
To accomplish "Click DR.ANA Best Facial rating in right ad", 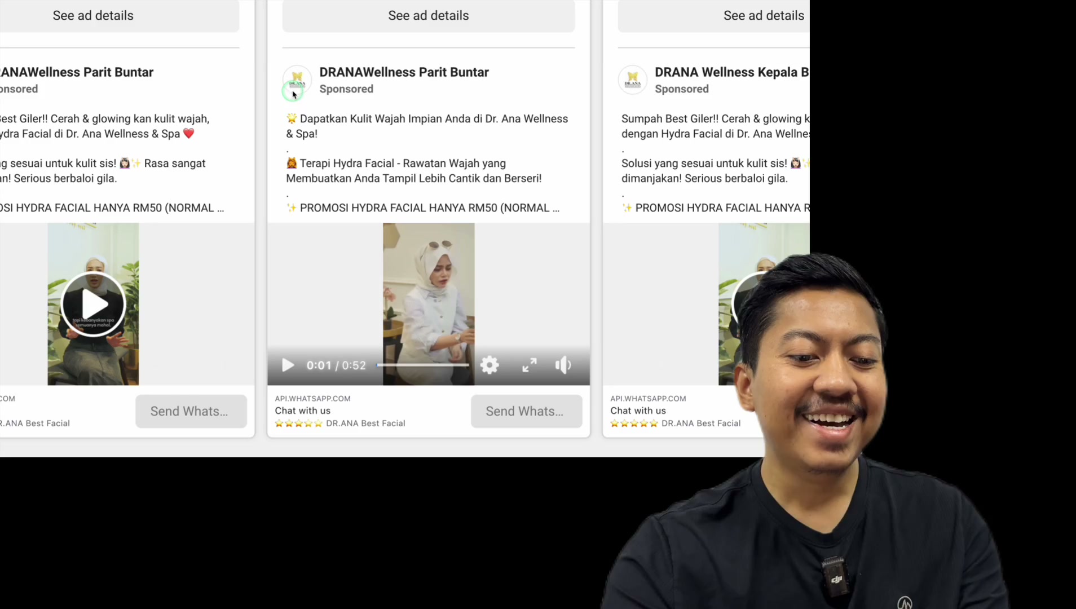I will (676, 423).
